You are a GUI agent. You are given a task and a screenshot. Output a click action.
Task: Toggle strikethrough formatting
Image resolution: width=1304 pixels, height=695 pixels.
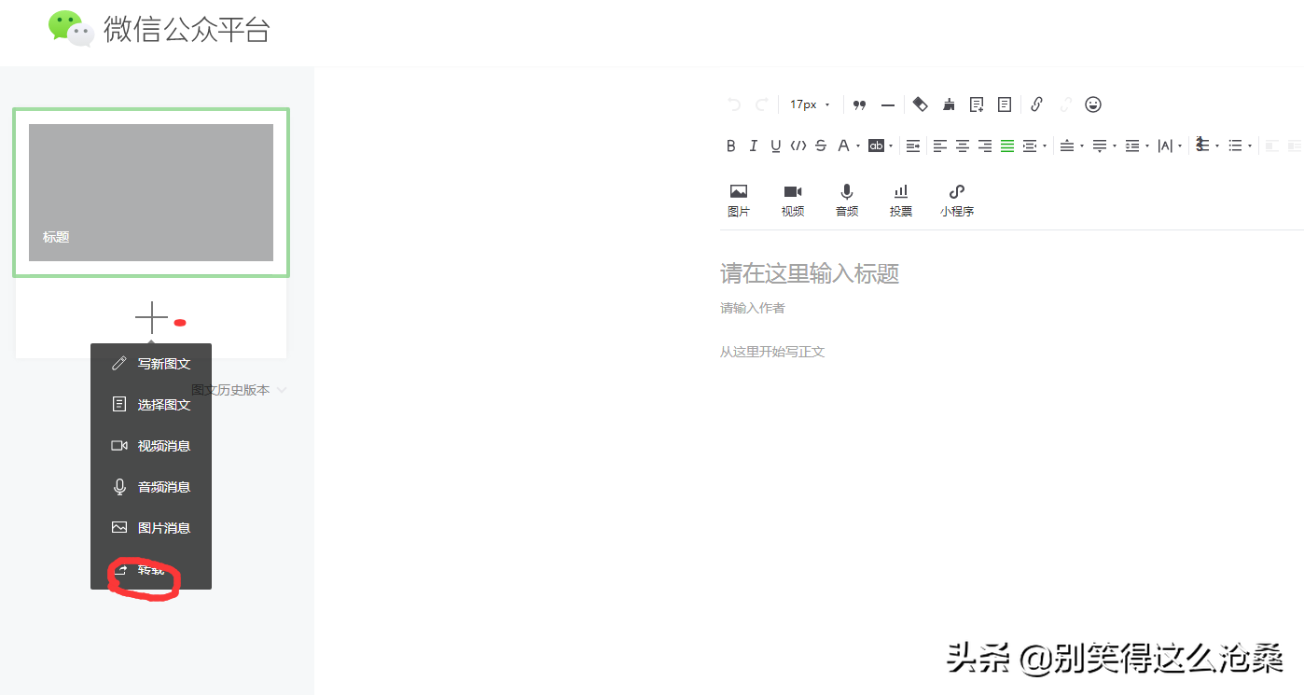pos(821,146)
